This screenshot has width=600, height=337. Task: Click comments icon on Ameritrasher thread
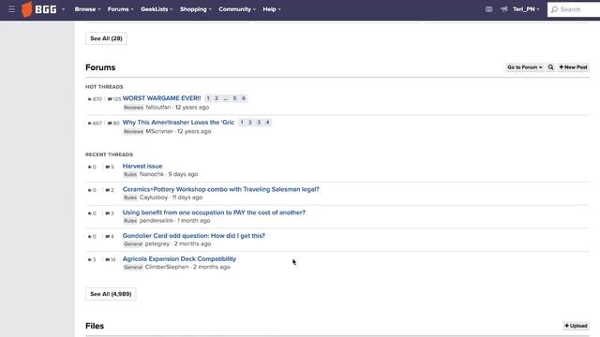pos(110,123)
